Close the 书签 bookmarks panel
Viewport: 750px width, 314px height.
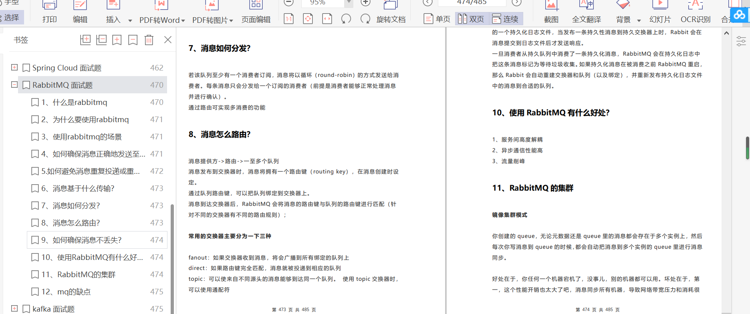[x=168, y=40]
